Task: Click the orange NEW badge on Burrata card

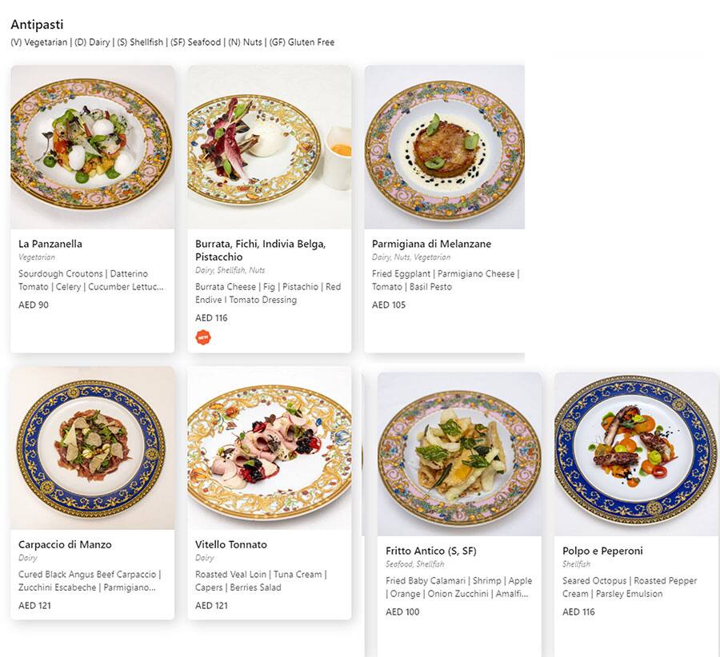Action: tap(203, 337)
